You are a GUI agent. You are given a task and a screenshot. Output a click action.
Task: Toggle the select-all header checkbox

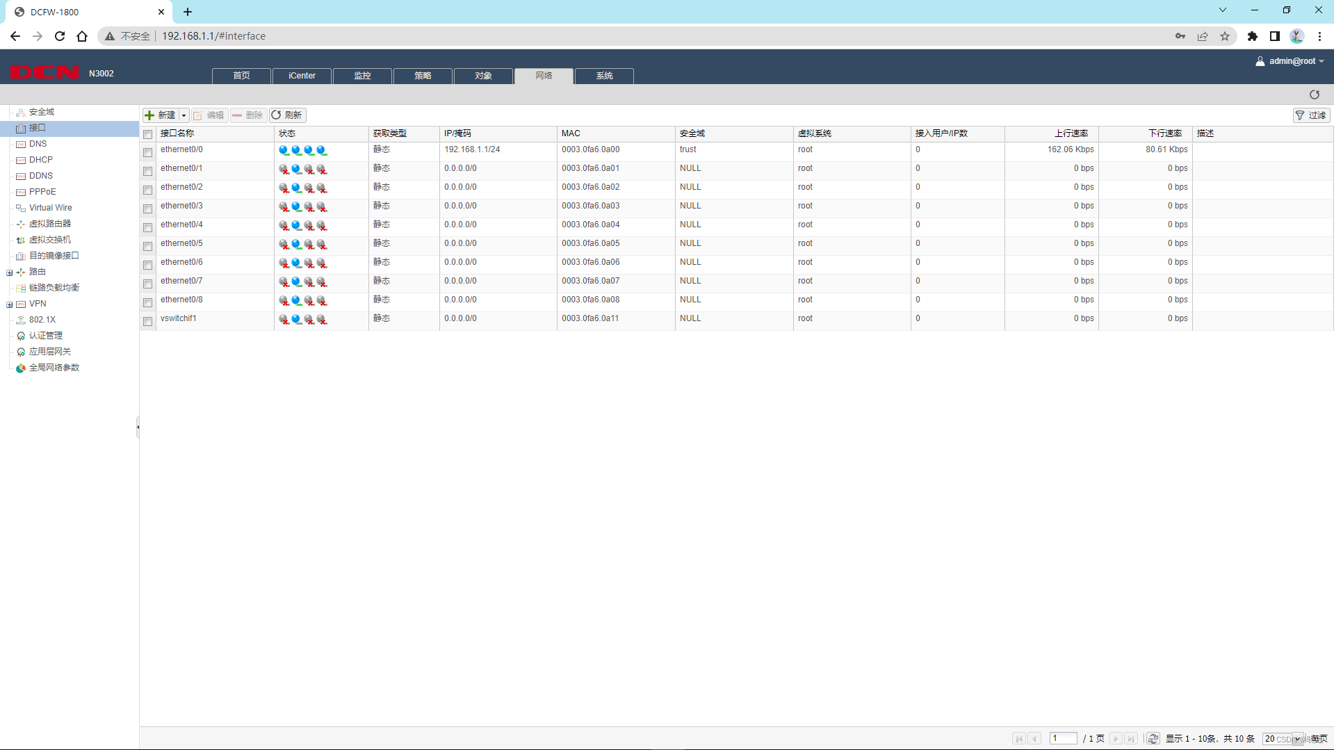coord(148,134)
